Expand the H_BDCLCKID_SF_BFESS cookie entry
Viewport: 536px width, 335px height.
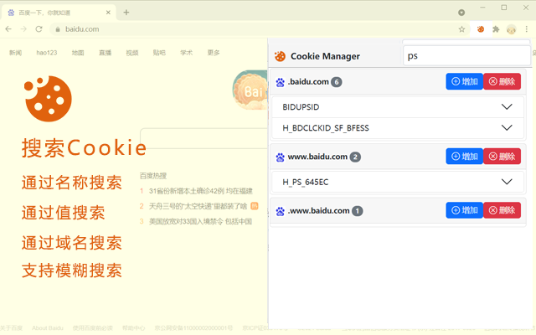coord(398,128)
